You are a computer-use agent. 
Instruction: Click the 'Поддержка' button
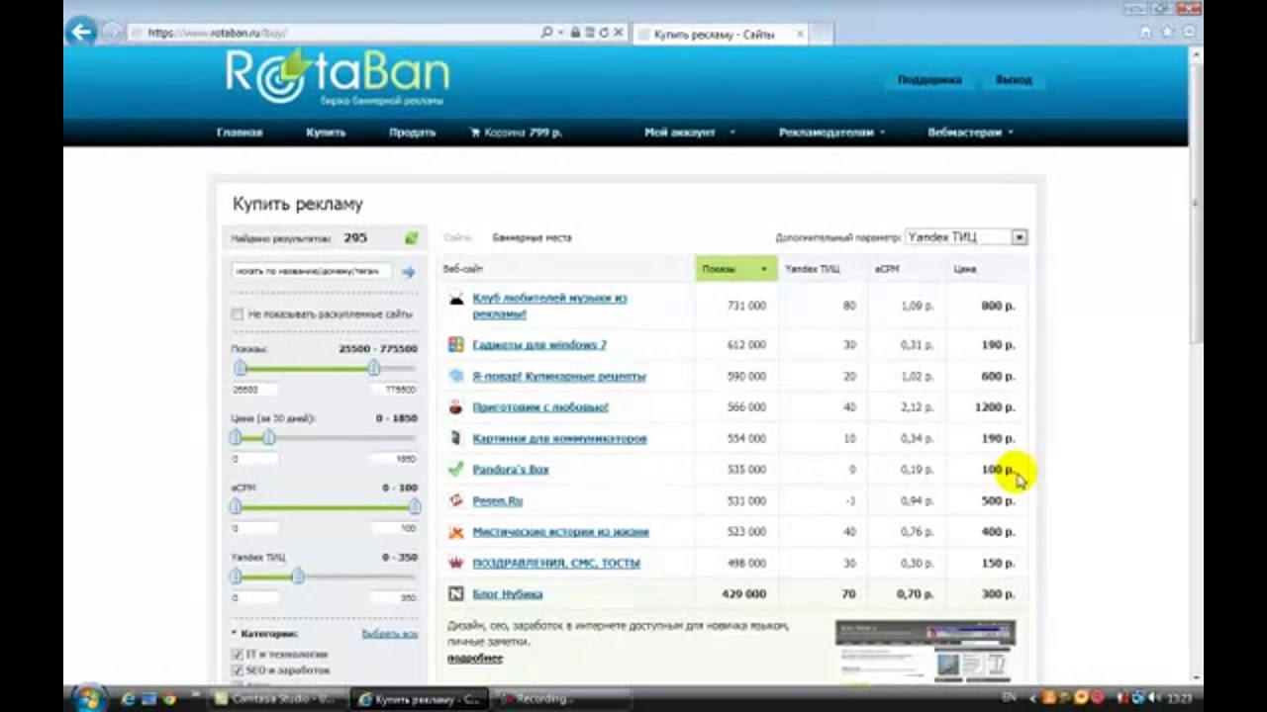[x=929, y=79]
